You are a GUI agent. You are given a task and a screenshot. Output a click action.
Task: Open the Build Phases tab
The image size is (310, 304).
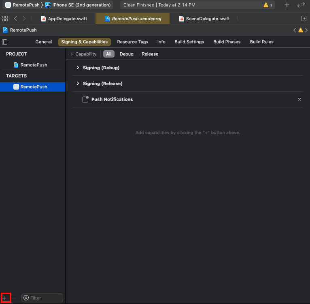pyautogui.click(x=227, y=42)
